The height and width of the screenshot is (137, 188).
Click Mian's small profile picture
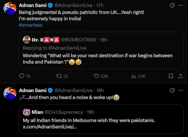27,112
